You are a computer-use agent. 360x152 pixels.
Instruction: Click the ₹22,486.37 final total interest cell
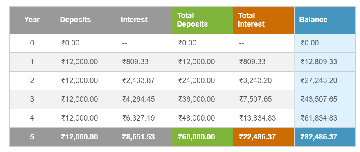tap(263, 137)
